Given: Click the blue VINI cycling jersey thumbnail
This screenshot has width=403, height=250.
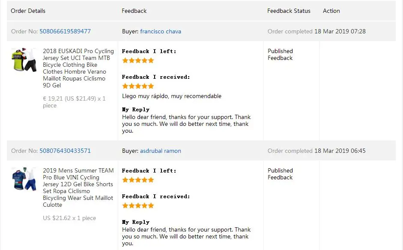Looking at the screenshot, I should click(x=24, y=179).
